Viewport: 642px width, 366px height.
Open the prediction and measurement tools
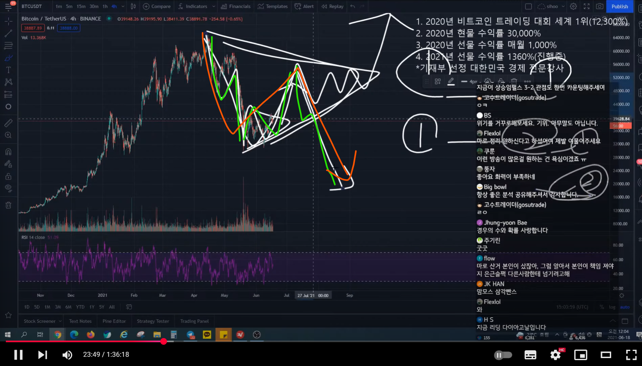click(8, 95)
